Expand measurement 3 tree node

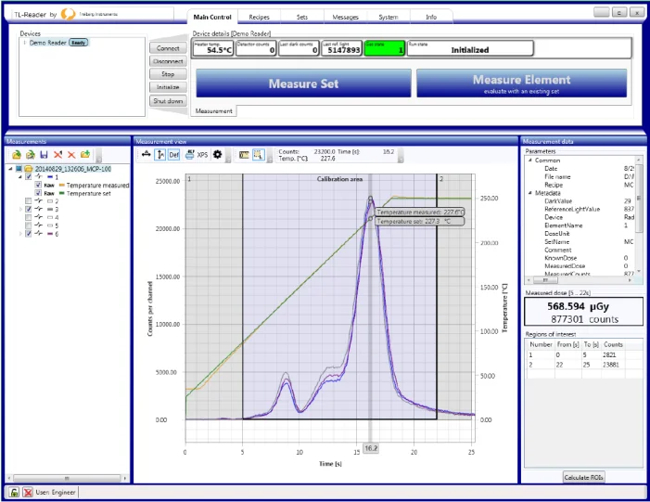click(x=20, y=210)
